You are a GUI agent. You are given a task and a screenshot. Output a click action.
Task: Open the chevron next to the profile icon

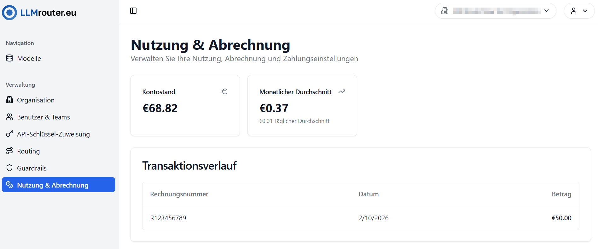[585, 10]
